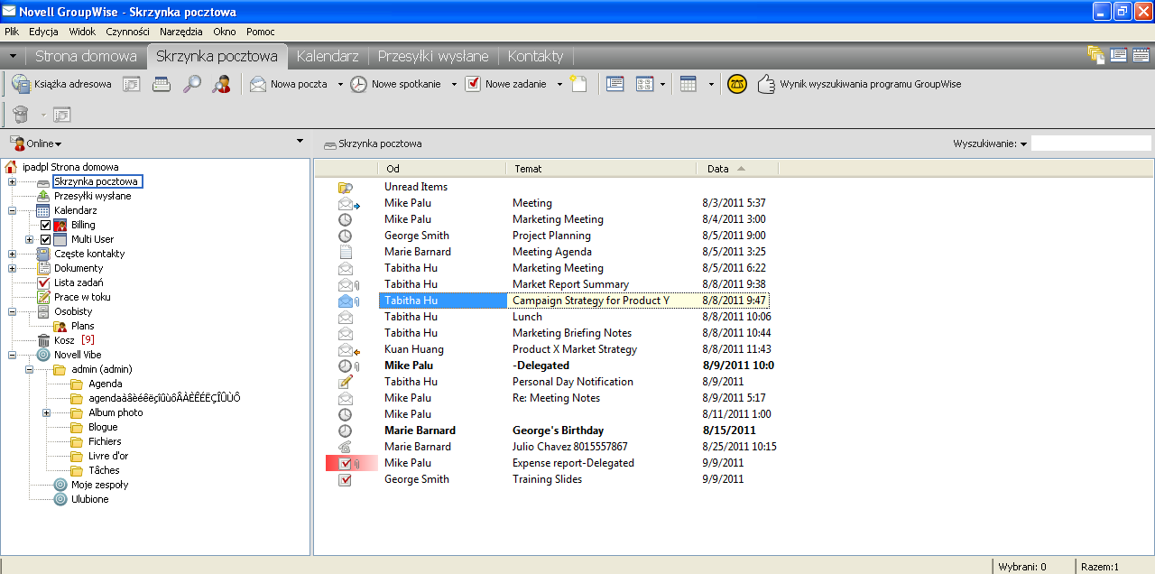Viewport: 1155px width, 574px height.
Task: Open dropdown arrow next to Nowa poczta
Action: pos(340,85)
